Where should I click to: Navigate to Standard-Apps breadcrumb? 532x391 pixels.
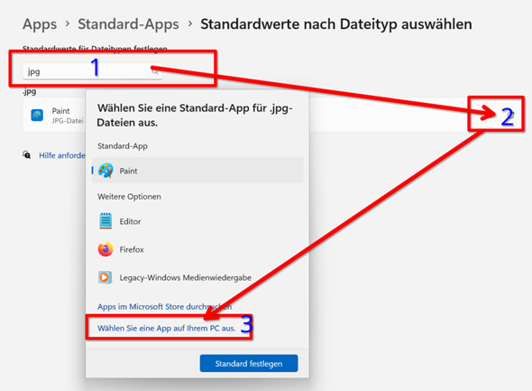click(128, 24)
